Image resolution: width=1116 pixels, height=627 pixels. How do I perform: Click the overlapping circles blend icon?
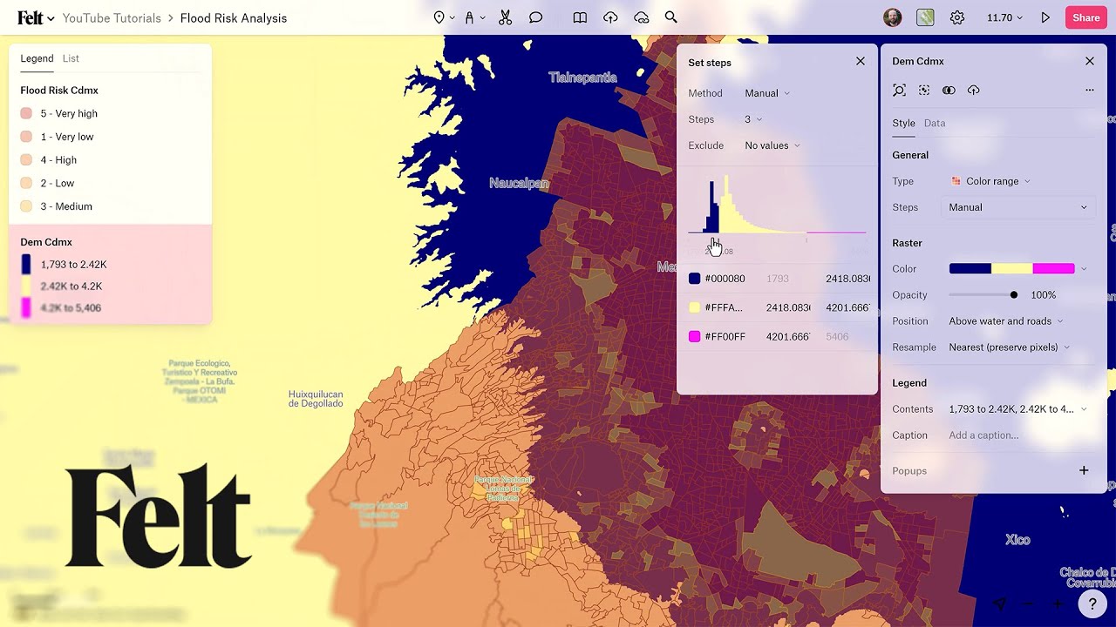949,91
